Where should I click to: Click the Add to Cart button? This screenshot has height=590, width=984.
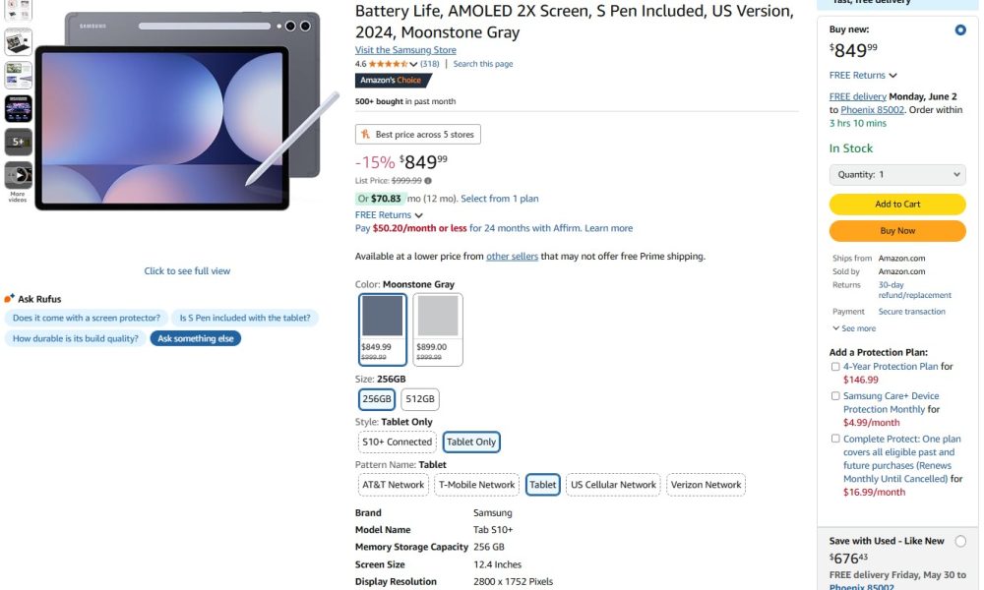tap(896, 204)
